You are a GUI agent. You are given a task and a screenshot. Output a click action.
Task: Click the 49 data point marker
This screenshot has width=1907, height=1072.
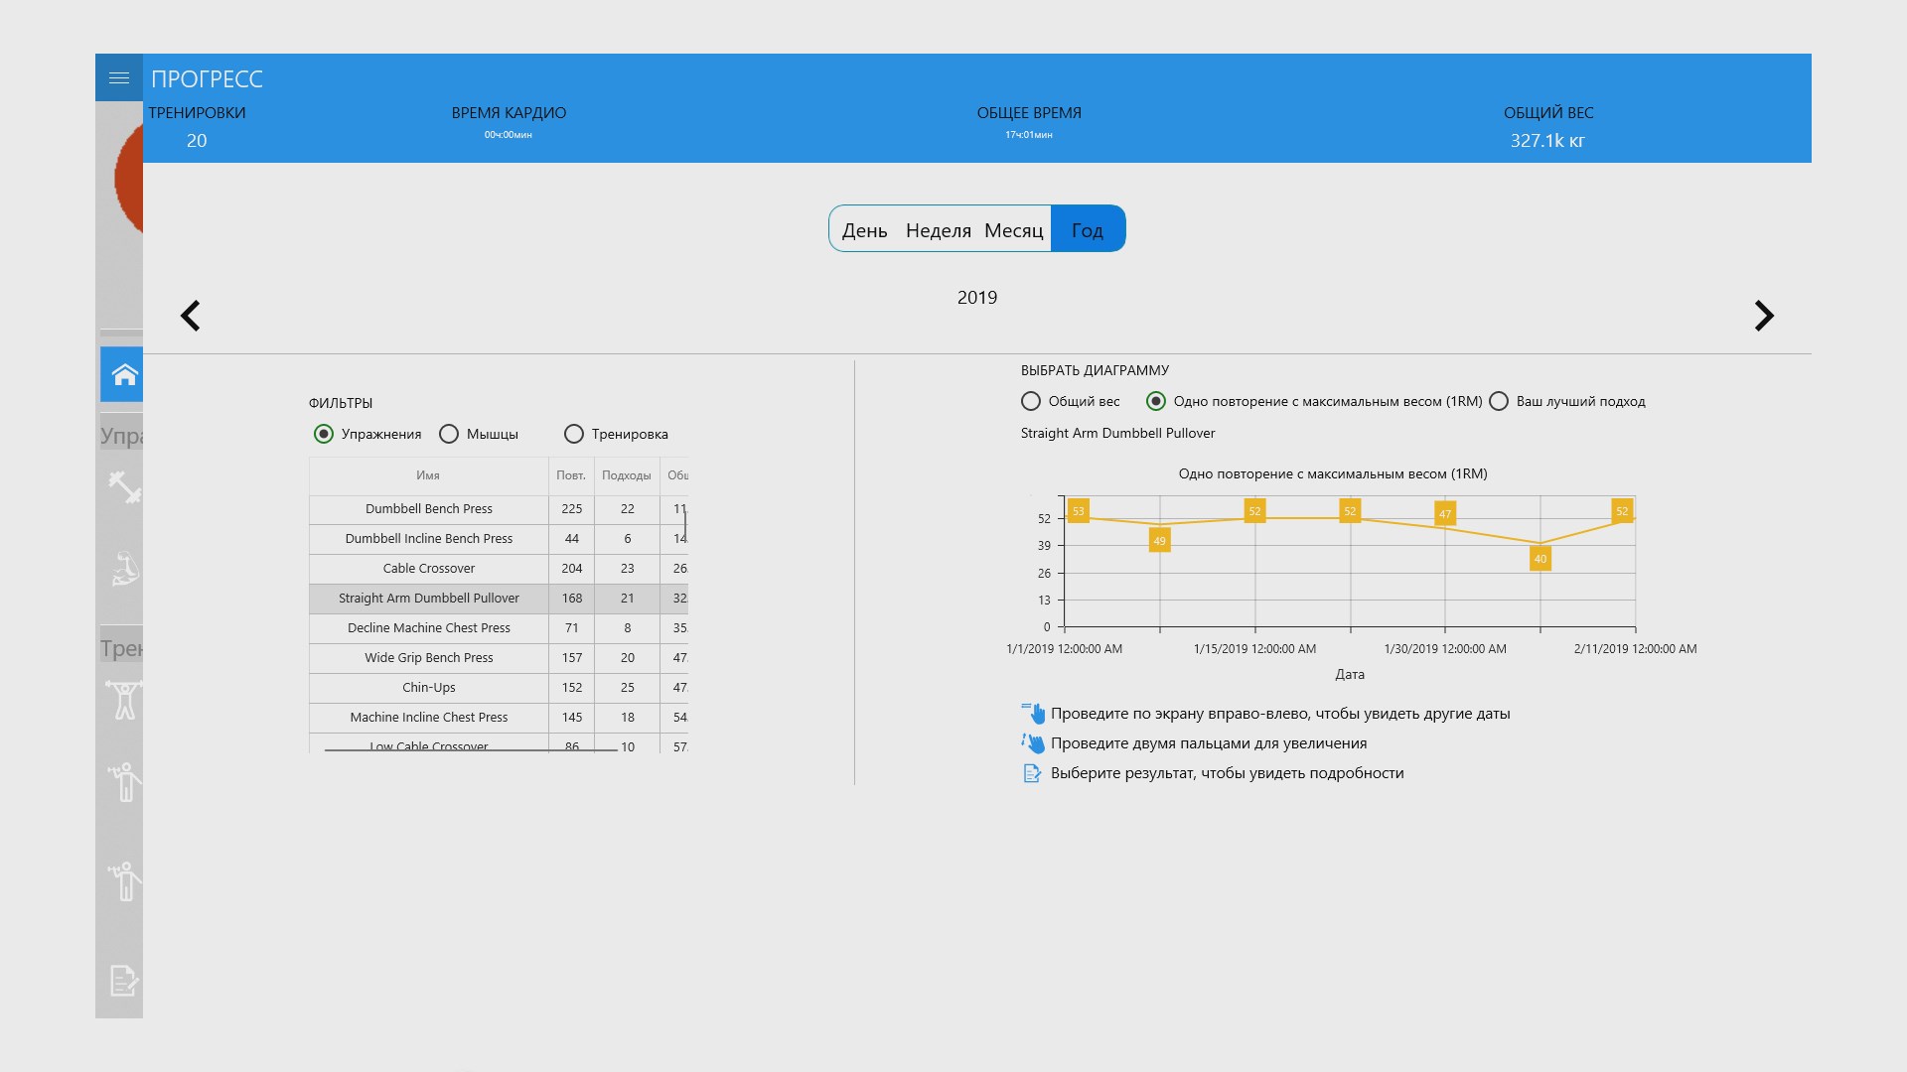(1159, 541)
